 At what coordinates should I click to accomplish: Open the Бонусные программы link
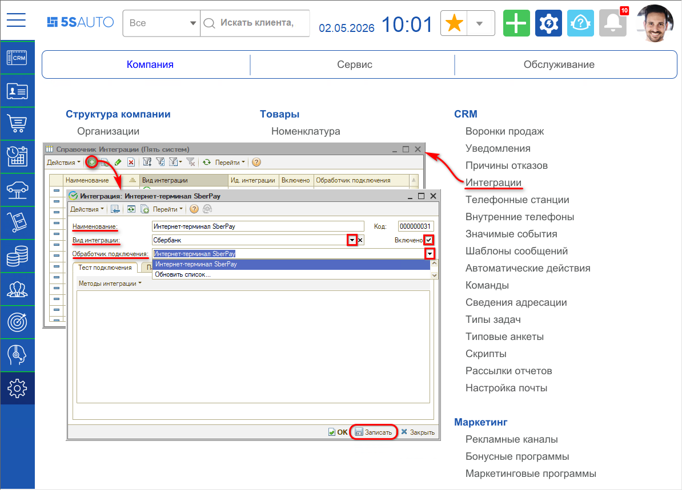click(517, 456)
